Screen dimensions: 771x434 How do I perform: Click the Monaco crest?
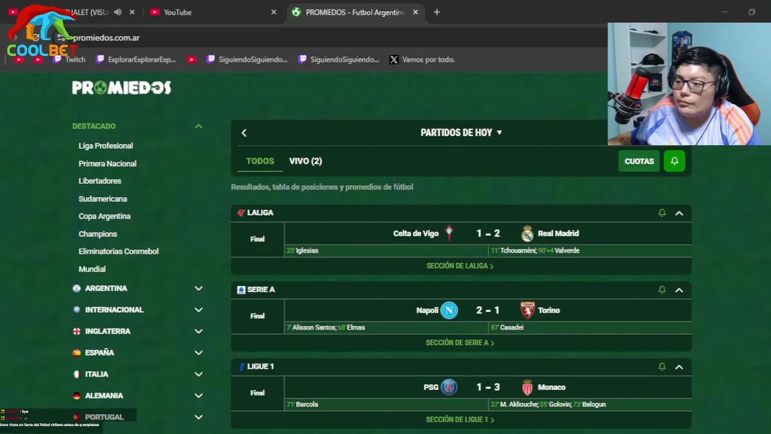pyautogui.click(x=527, y=387)
